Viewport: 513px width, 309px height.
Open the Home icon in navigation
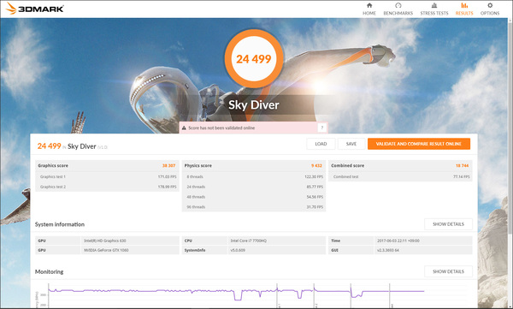tap(369, 5)
